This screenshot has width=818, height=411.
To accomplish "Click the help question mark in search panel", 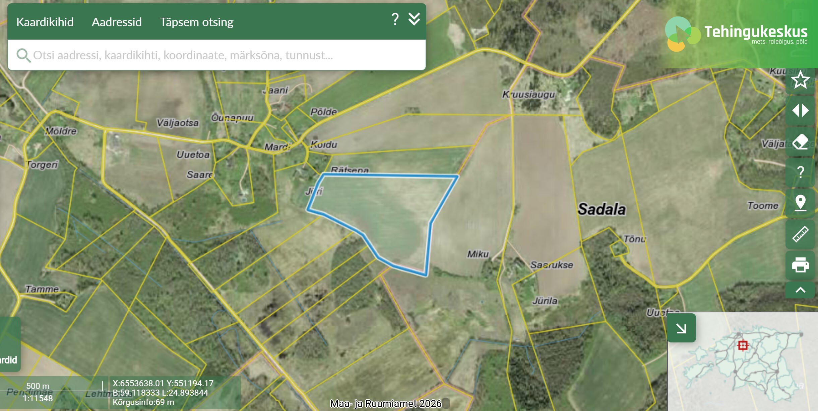I will tap(395, 19).
